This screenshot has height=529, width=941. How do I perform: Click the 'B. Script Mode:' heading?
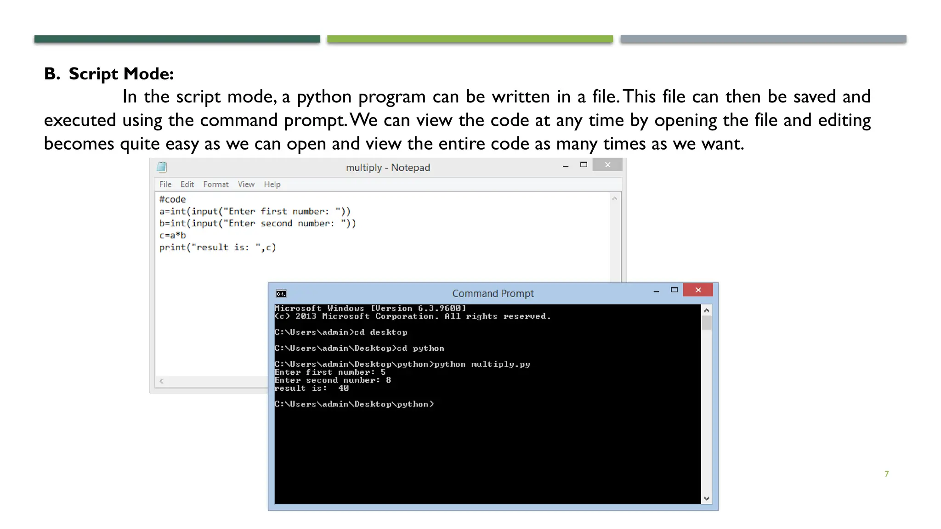point(109,74)
